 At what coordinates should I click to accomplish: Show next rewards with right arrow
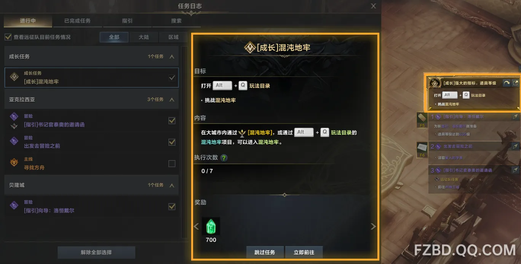coord(373,226)
